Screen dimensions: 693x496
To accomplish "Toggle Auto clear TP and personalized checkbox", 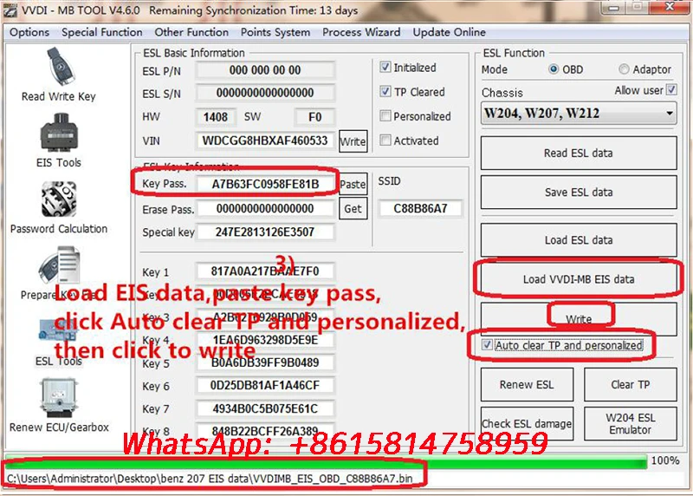I will click(x=487, y=344).
